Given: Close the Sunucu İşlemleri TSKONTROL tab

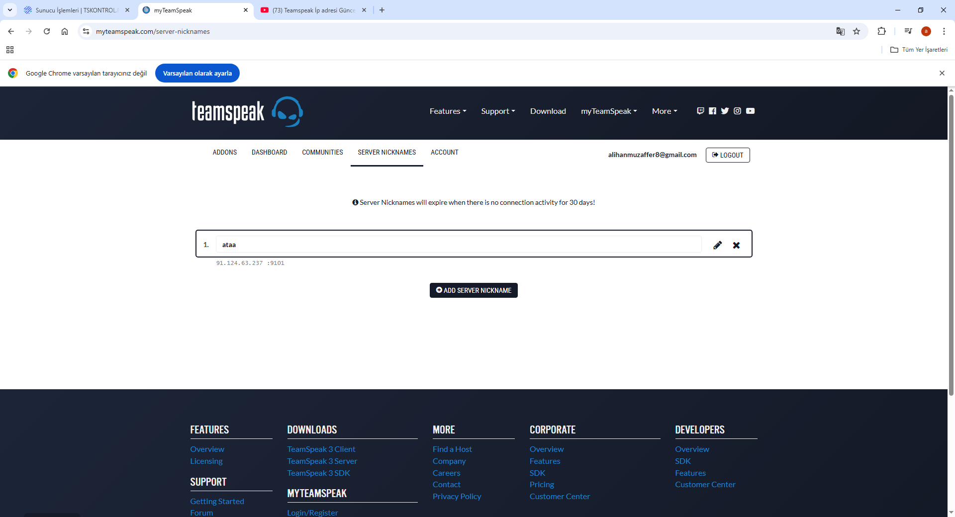Looking at the screenshot, I should [127, 10].
